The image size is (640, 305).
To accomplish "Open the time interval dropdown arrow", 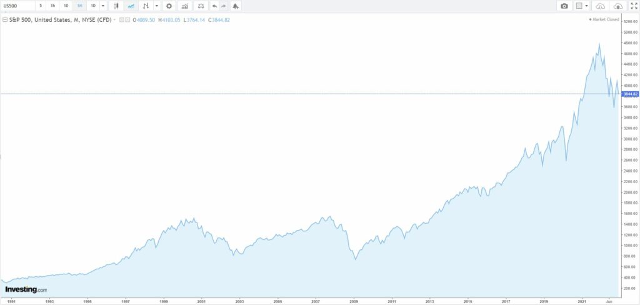I will [x=102, y=6].
